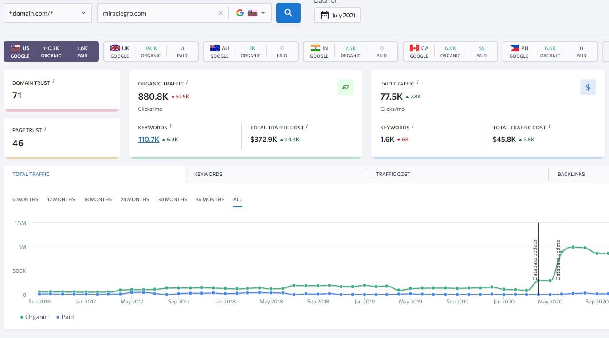This screenshot has width=609, height=338.
Task: Open the *.domain.com/* scope dropdown
Action: [x=48, y=13]
